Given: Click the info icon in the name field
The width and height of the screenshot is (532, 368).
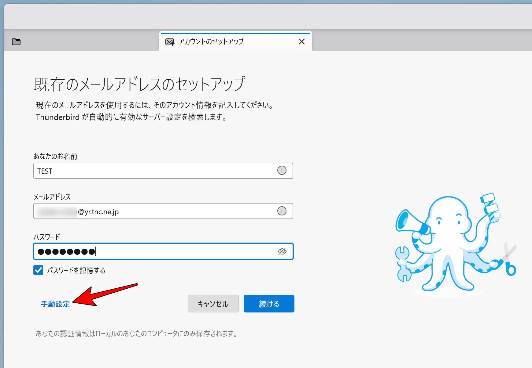Looking at the screenshot, I should 282,170.
